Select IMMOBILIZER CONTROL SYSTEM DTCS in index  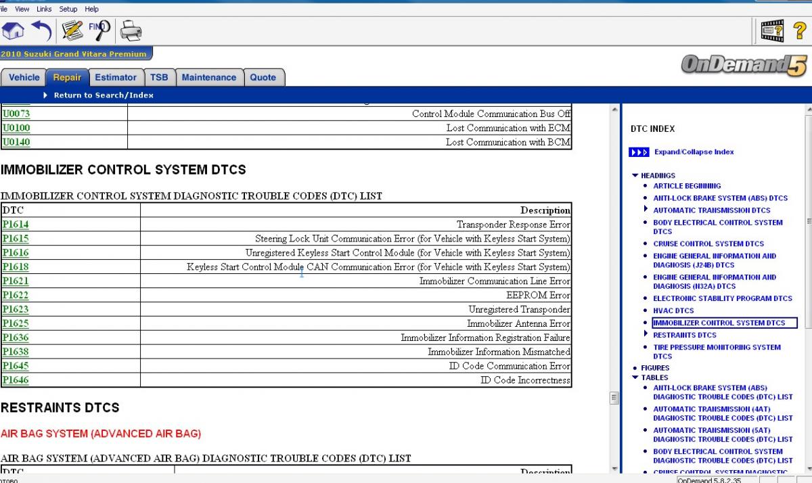[x=725, y=323]
